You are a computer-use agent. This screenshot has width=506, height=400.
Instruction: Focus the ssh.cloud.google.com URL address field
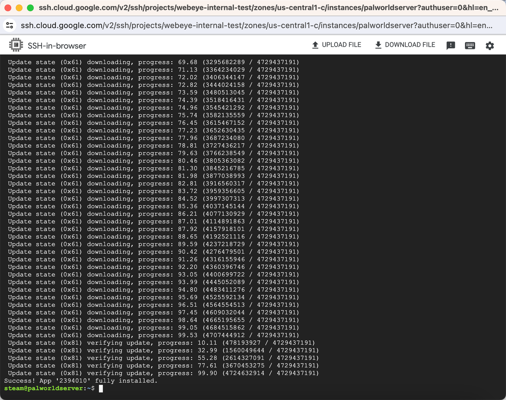point(256,25)
